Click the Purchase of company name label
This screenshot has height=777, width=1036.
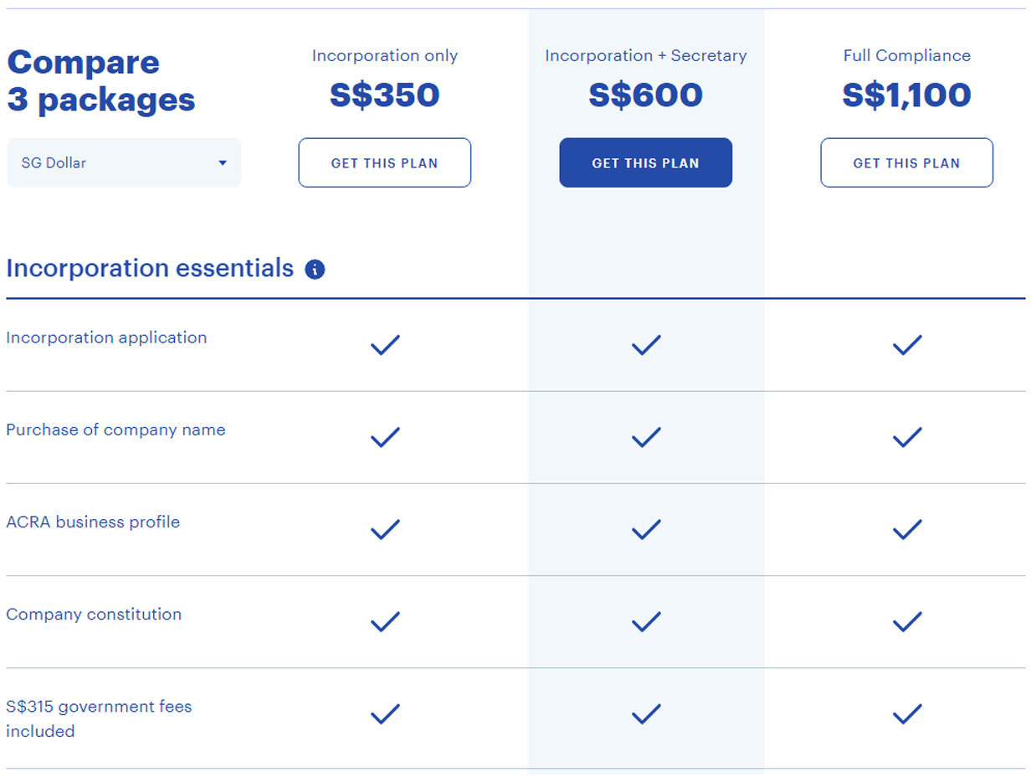tap(115, 430)
